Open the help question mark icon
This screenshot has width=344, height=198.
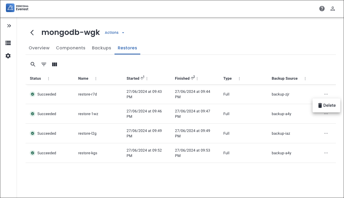click(322, 9)
